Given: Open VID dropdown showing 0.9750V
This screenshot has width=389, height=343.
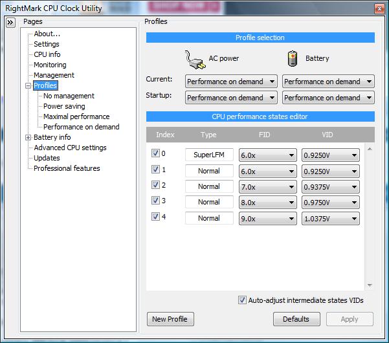Looking at the screenshot, I should (x=331, y=203).
